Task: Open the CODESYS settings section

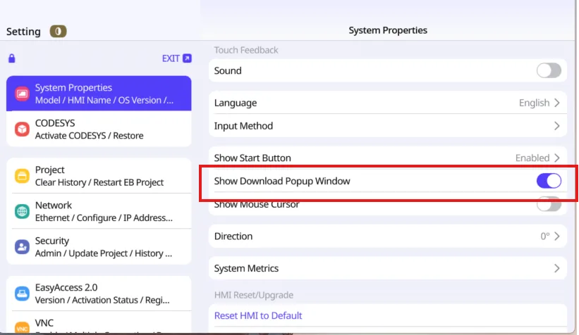Action: 99,129
